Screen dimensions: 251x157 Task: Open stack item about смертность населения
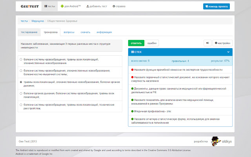tap(180, 79)
